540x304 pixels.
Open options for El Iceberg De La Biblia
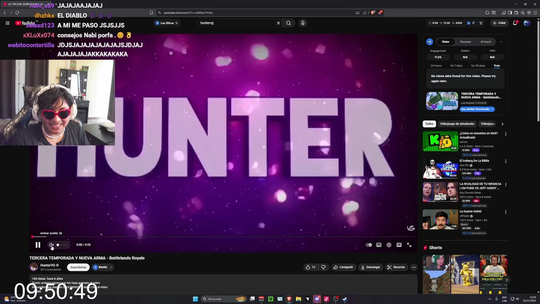pyautogui.click(x=505, y=161)
